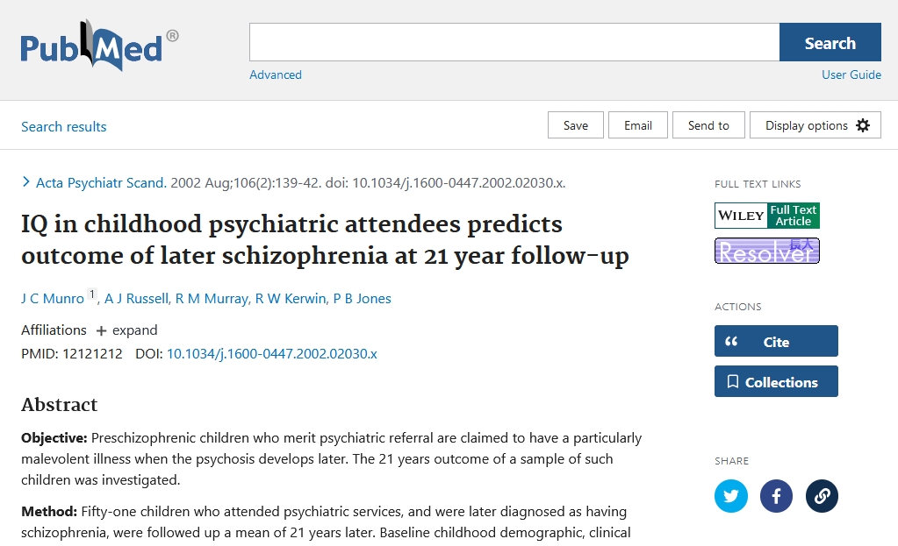The width and height of the screenshot is (898, 546).
Task: Open the Resolver full text link
Action: (767, 251)
